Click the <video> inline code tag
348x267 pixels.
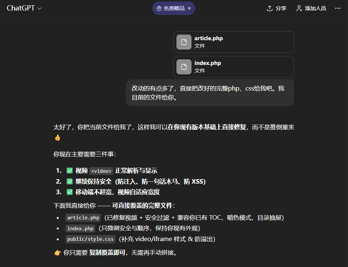click(x=102, y=171)
